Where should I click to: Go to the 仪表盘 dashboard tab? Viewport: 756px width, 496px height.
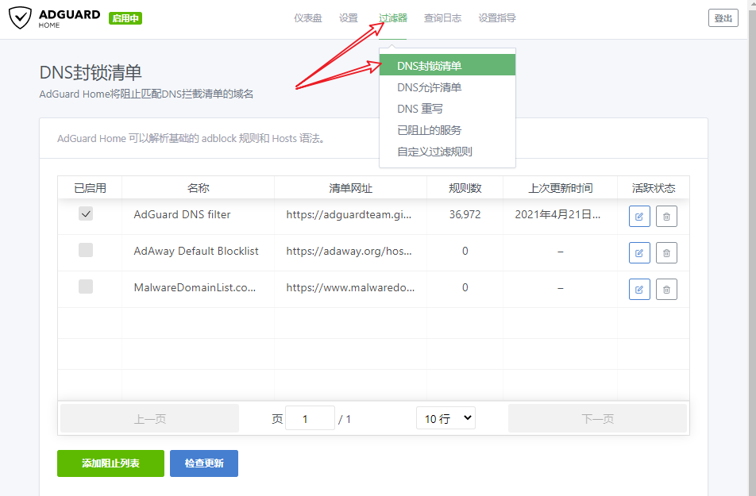(308, 18)
